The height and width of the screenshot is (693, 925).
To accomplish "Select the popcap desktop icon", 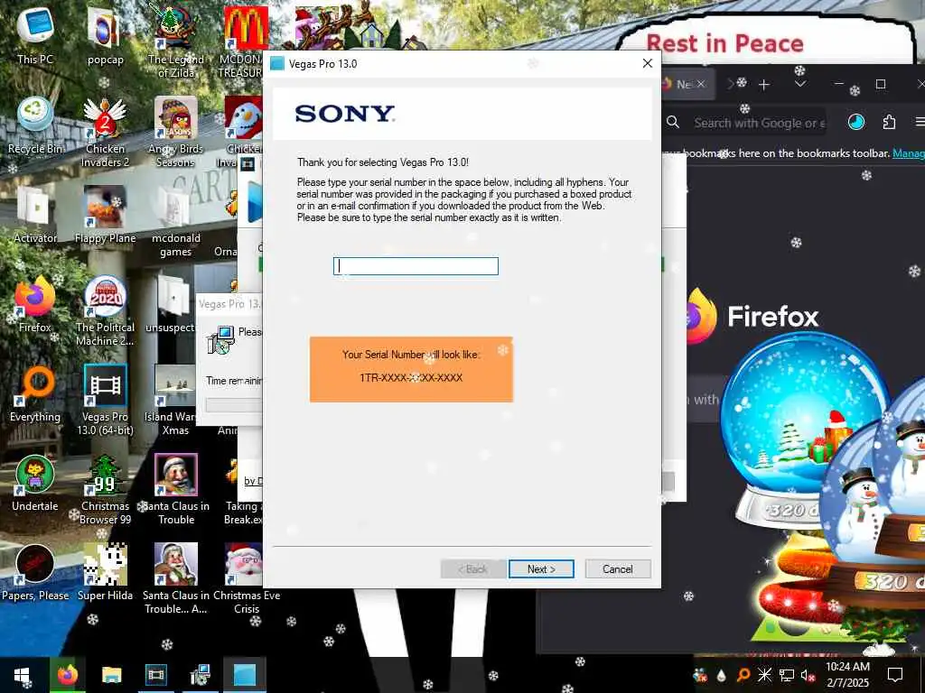I will pyautogui.click(x=105, y=36).
